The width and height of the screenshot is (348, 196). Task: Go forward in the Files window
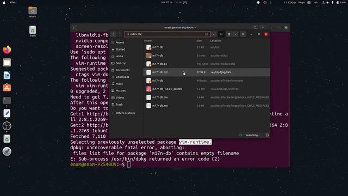click(120, 34)
